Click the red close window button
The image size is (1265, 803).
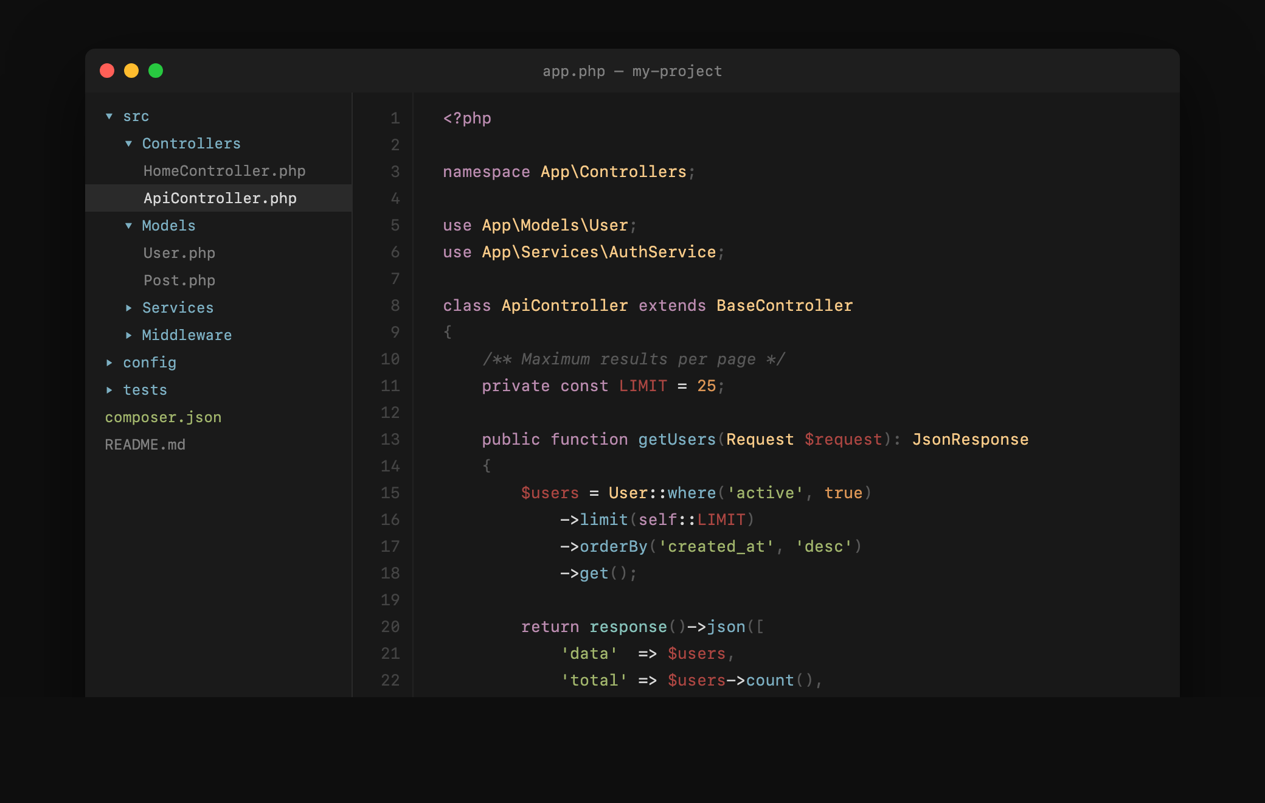coord(107,71)
